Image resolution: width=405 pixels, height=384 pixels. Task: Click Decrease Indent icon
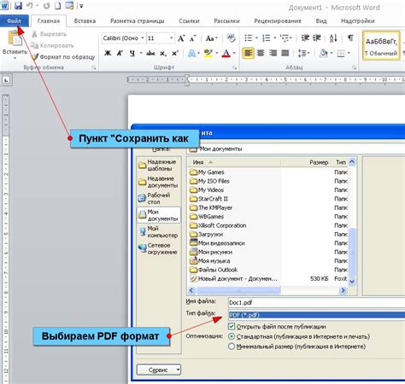pyautogui.click(x=305, y=38)
